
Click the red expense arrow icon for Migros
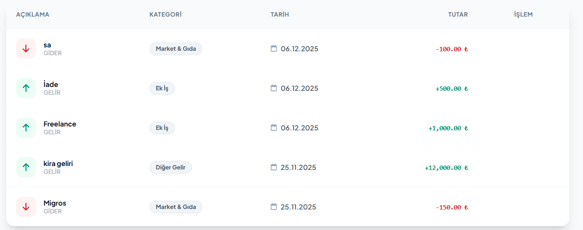coord(26,207)
